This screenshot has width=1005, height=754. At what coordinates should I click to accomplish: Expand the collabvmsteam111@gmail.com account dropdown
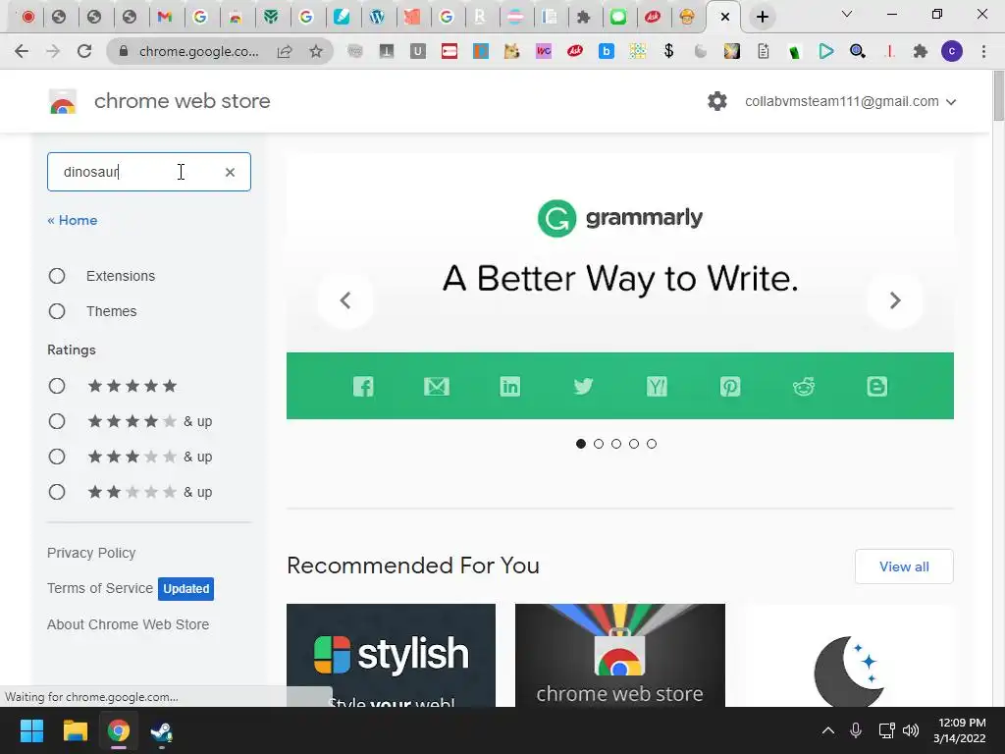(x=851, y=101)
